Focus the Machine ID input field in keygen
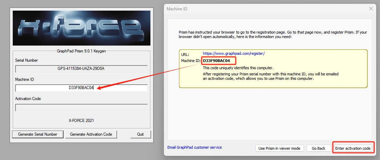This screenshot has height=160, width=380. pos(82,88)
